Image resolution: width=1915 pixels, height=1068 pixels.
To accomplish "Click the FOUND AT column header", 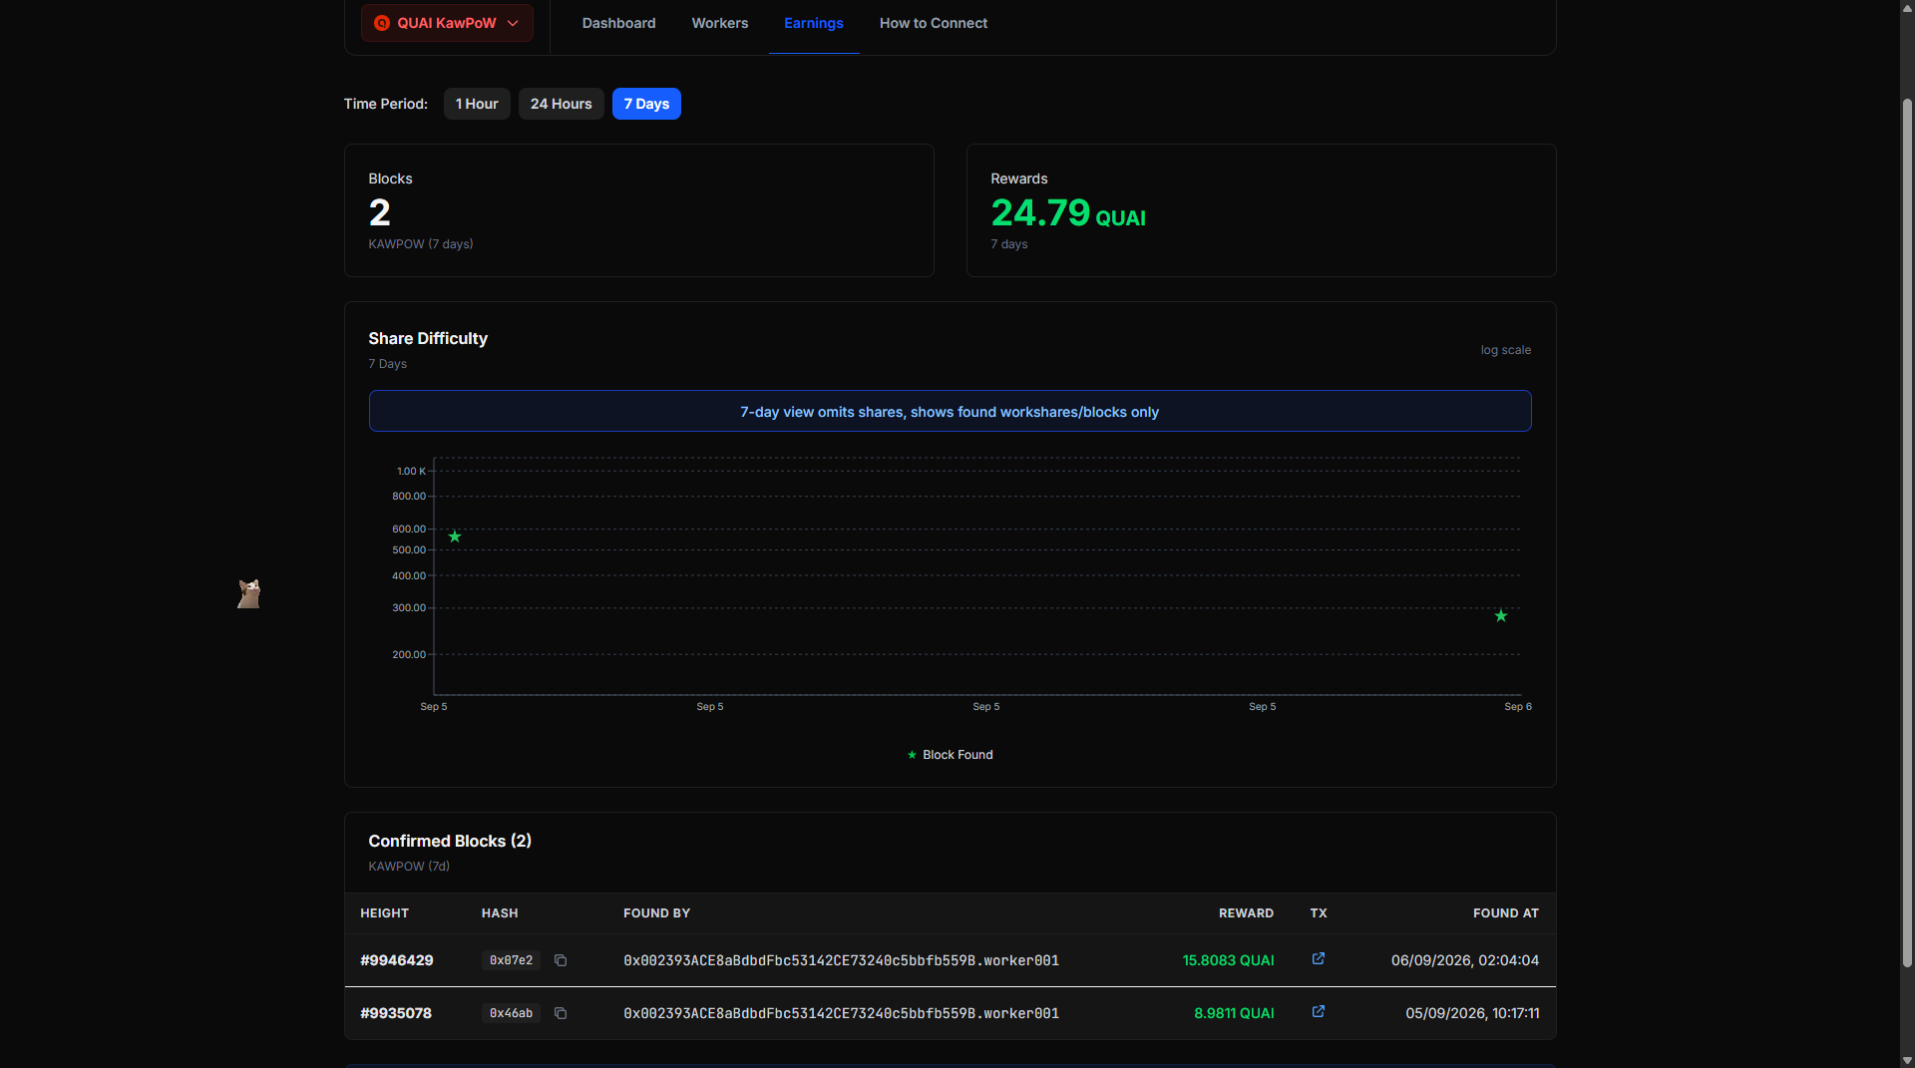I will pyautogui.click(x=1505, y=913).
